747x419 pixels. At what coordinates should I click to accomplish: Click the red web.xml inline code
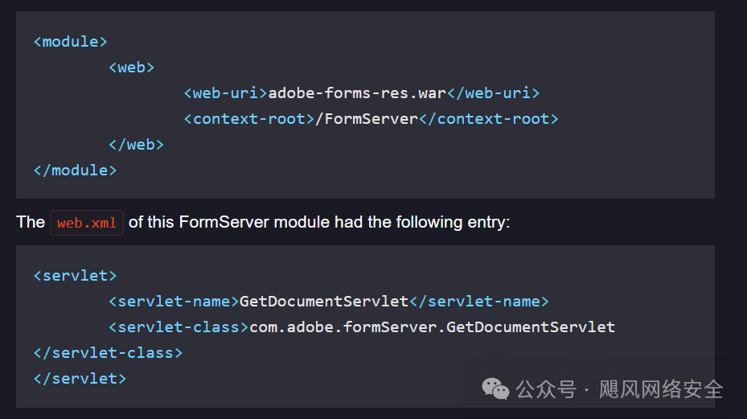pyautogui.click(x=86, y=223)
